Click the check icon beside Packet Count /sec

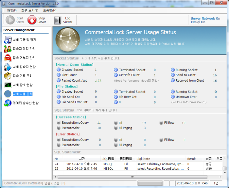pyautogui.click(x=59, y=80)
